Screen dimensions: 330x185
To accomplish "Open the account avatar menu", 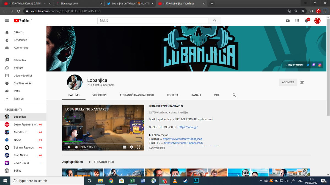I will click(x=317, y=21).
